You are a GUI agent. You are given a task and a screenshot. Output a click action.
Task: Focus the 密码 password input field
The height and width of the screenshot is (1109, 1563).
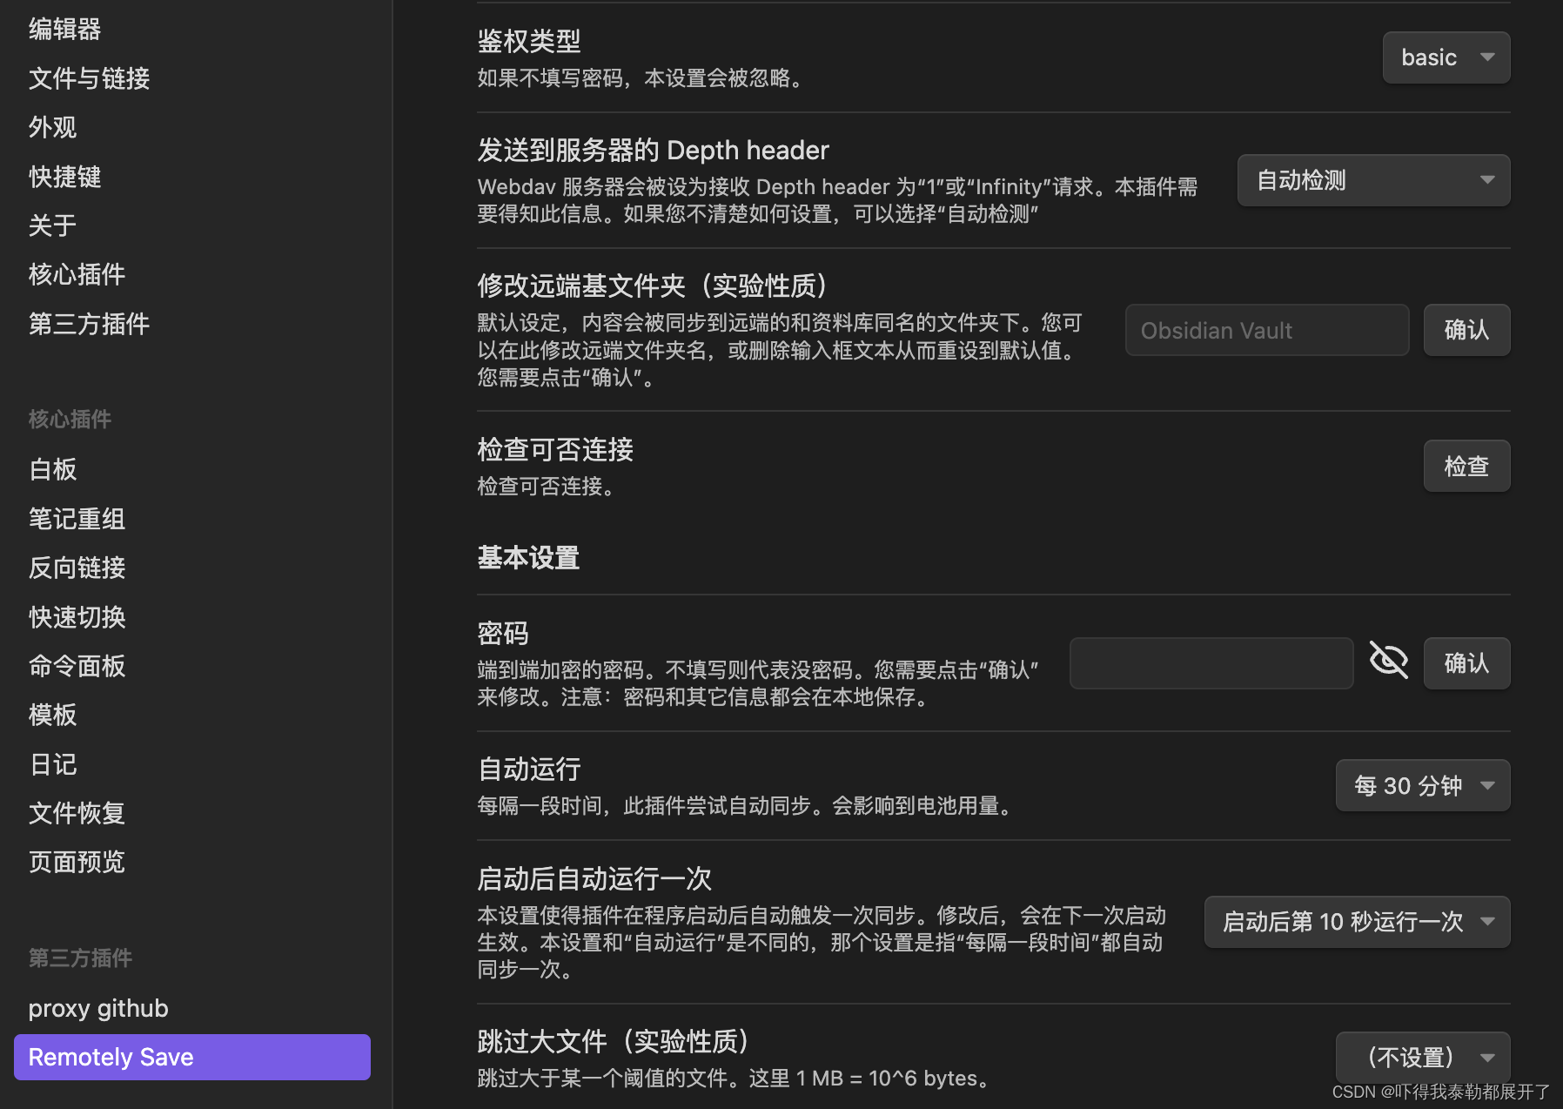[1211, 663]
